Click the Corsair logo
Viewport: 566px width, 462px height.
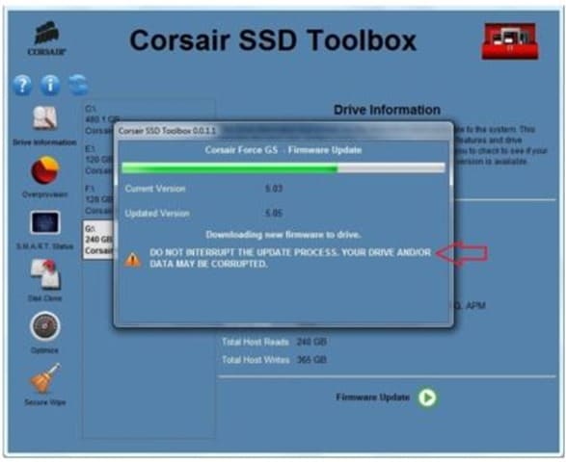(46, 38)
